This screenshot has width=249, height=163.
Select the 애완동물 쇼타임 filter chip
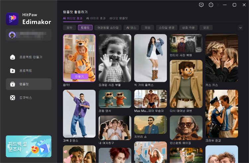pos(108,27)
